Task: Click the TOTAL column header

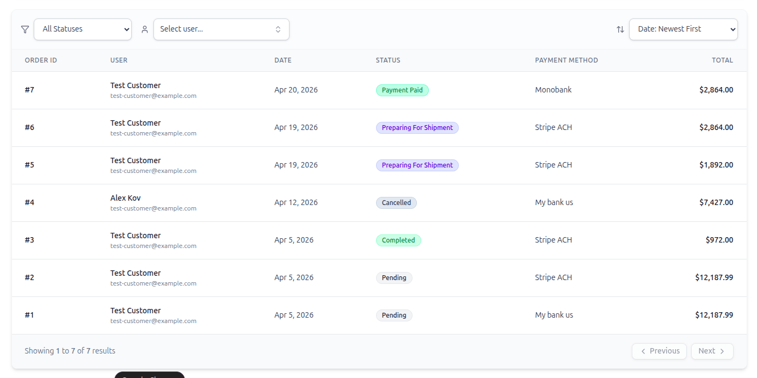Action: 722,60
